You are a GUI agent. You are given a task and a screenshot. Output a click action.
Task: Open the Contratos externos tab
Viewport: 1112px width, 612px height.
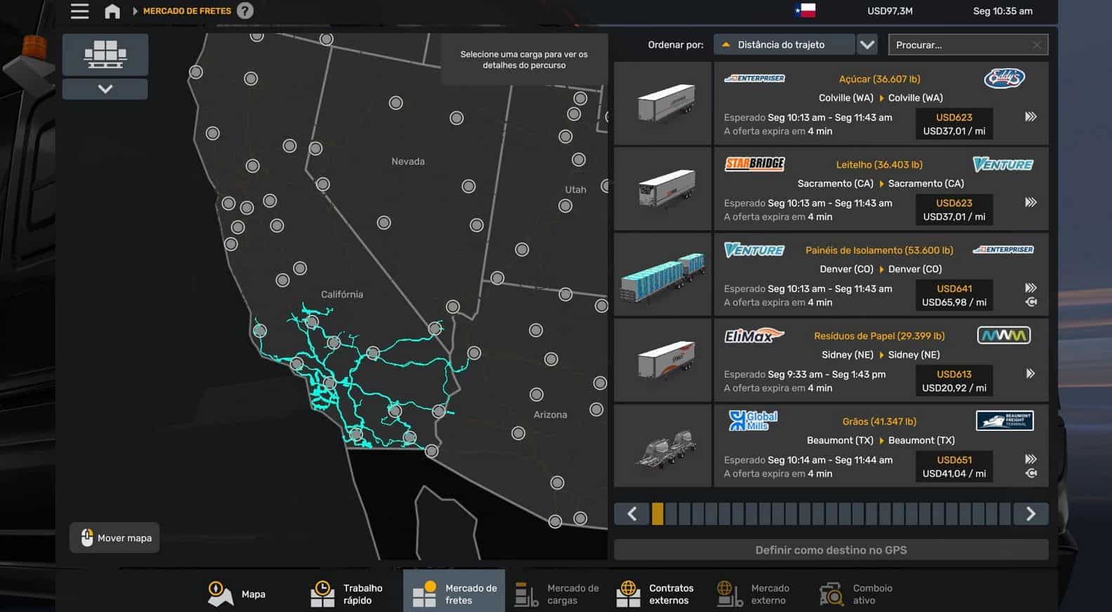655,594
